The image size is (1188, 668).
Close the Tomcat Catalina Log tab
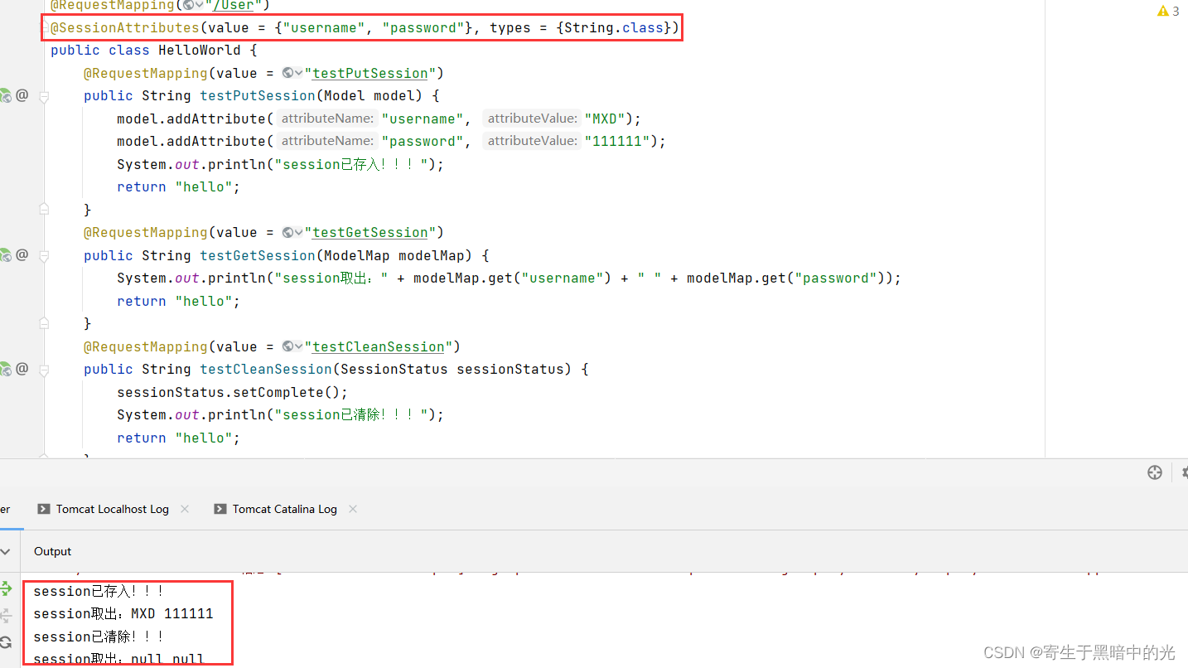pyautogui.click(x=353, y=509)
